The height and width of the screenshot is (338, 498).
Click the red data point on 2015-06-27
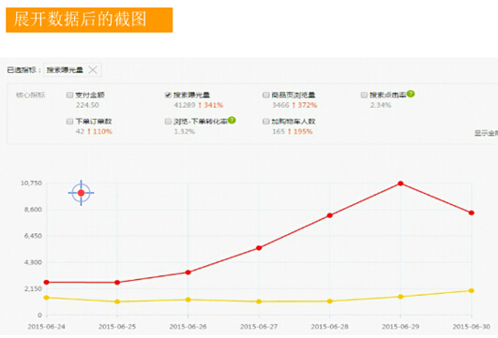259,247
